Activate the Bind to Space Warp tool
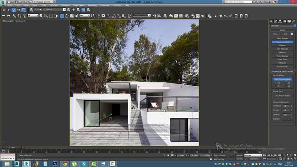 pos(24,16)
